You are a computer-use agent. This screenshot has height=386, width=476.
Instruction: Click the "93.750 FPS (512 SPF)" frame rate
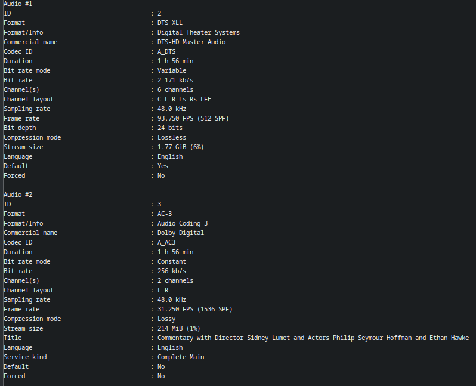click(x=193, y=118)
